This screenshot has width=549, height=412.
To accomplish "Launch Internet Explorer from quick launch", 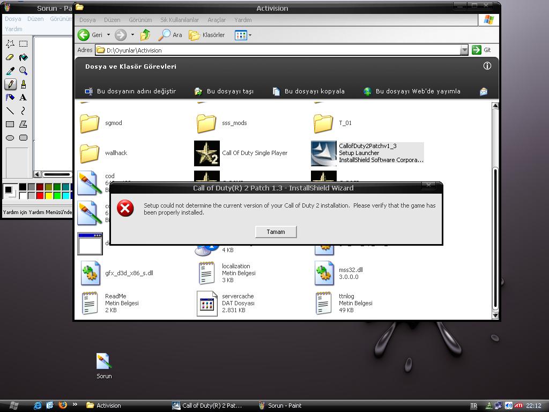I will pyautogui.click(x=38, y=406).
